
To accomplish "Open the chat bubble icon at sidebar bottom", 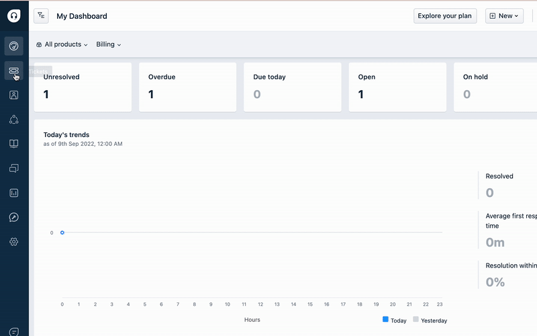I will [x=13, y=331].
